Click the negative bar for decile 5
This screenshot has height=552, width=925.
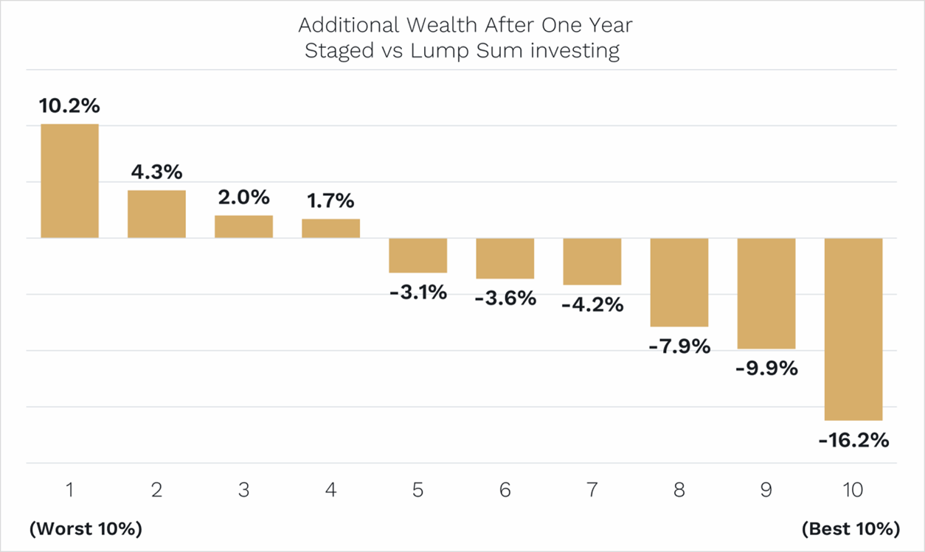coord(418,255)
